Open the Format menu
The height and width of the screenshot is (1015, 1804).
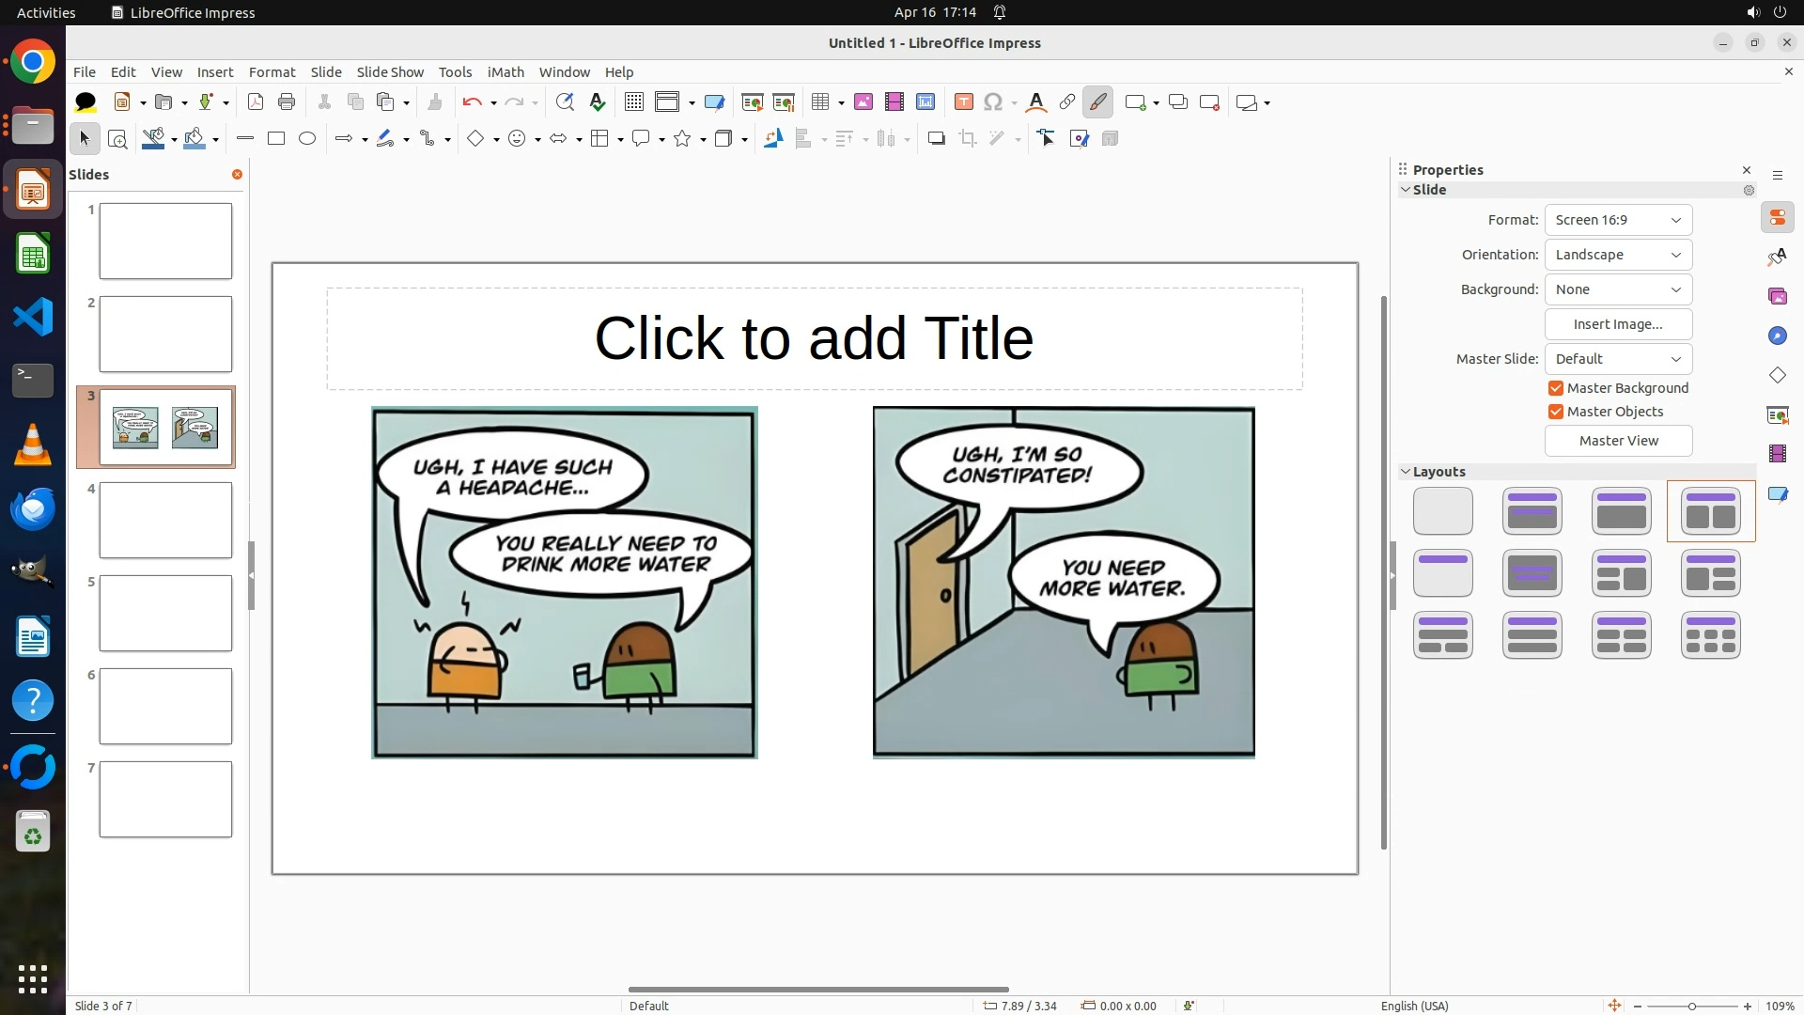[x=272, y=72]
